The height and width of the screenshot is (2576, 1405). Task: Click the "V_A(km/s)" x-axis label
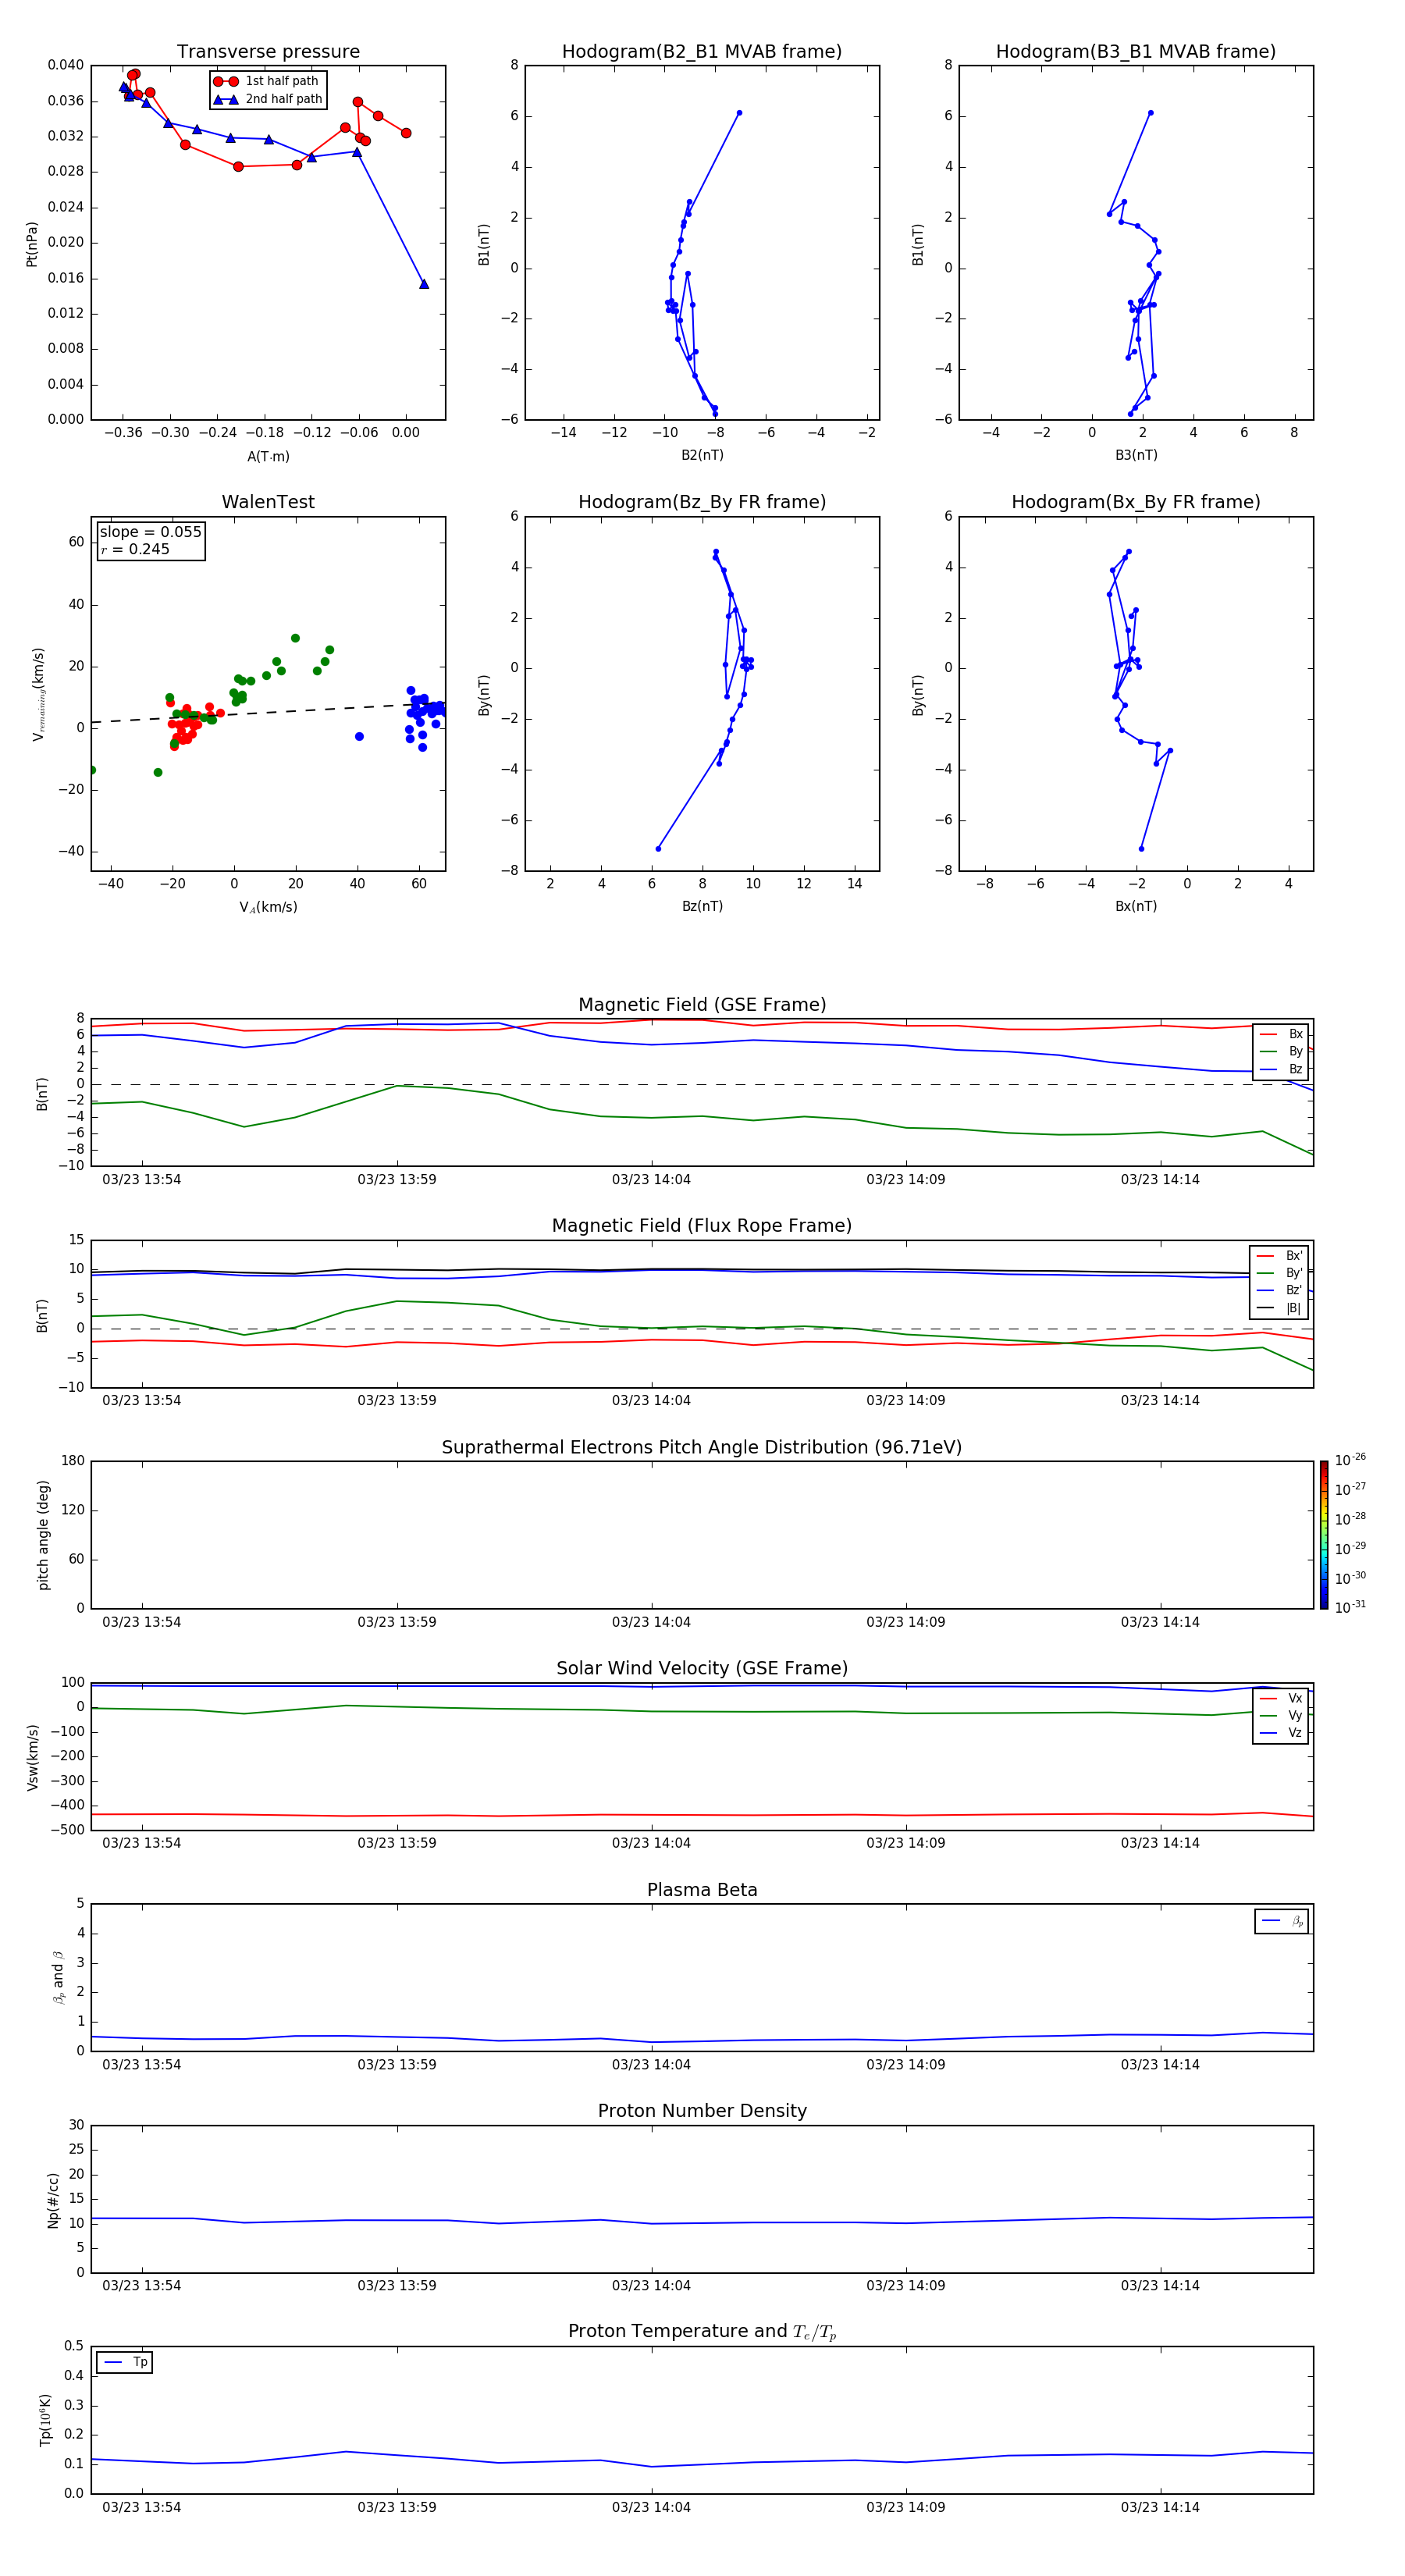pyautogui.click(x=268, y=908)
